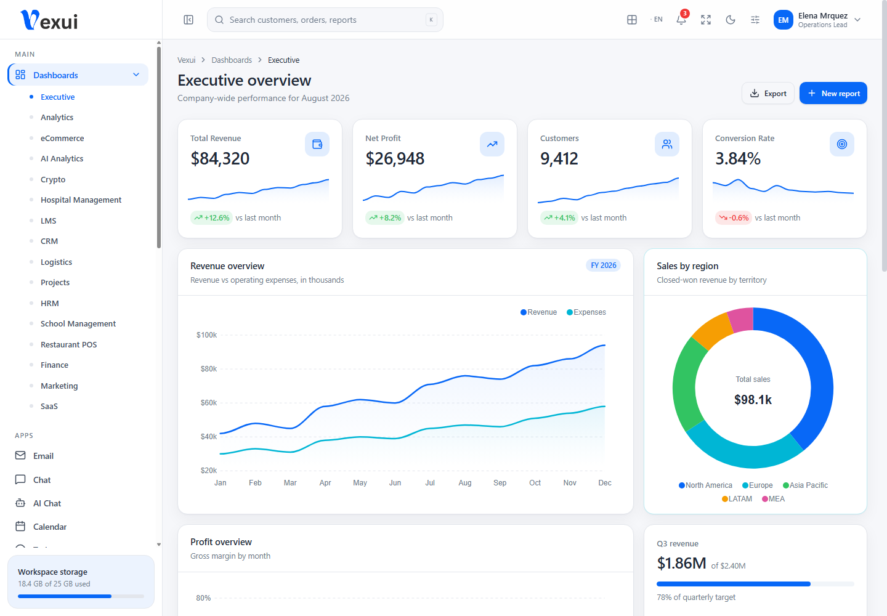This screenshot has height=616, width=887.
Task: Toggle dark mode moon icon
Action: [731, 20]
